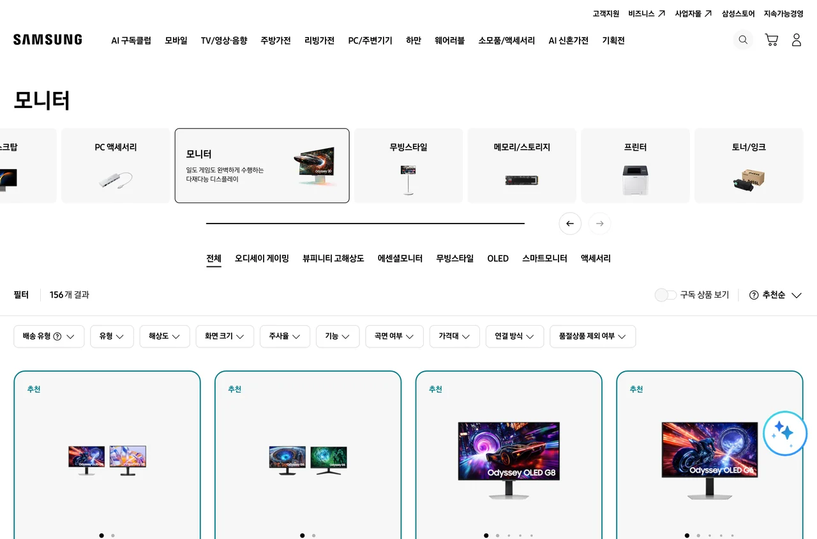This screenshot has height=539, width=817.
Task: Open the 주방가전 menu
Action: click(276, 40)
